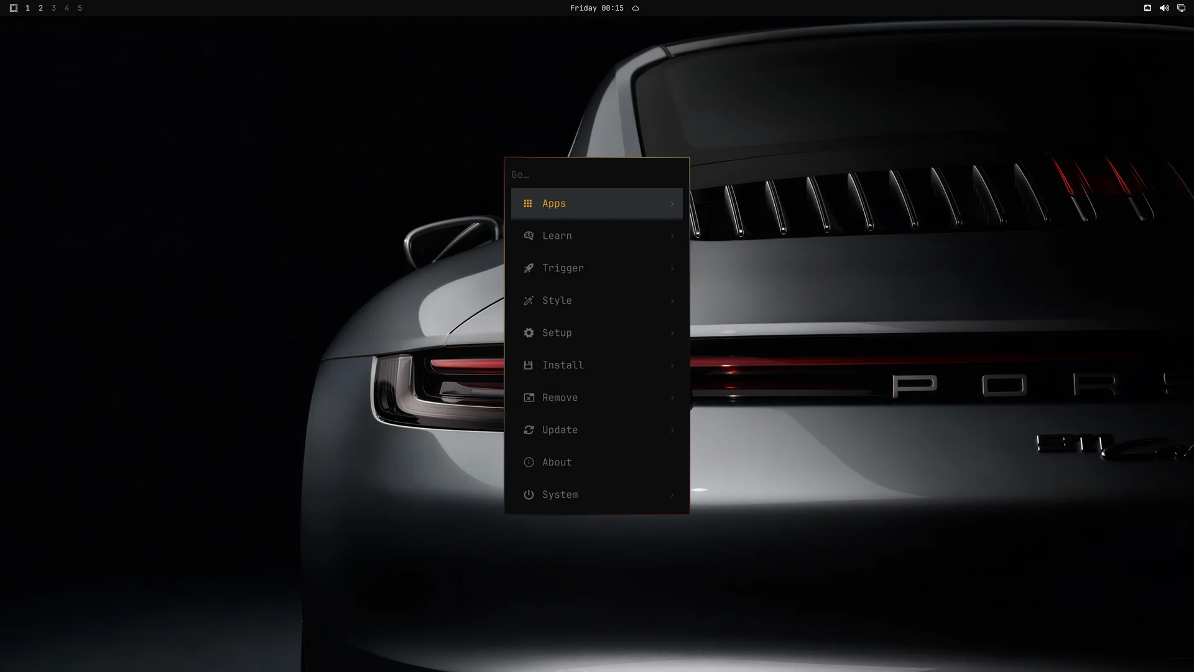Switch to workspace 2
This screenshot has height=672, width=1194.
coord(41,8)
